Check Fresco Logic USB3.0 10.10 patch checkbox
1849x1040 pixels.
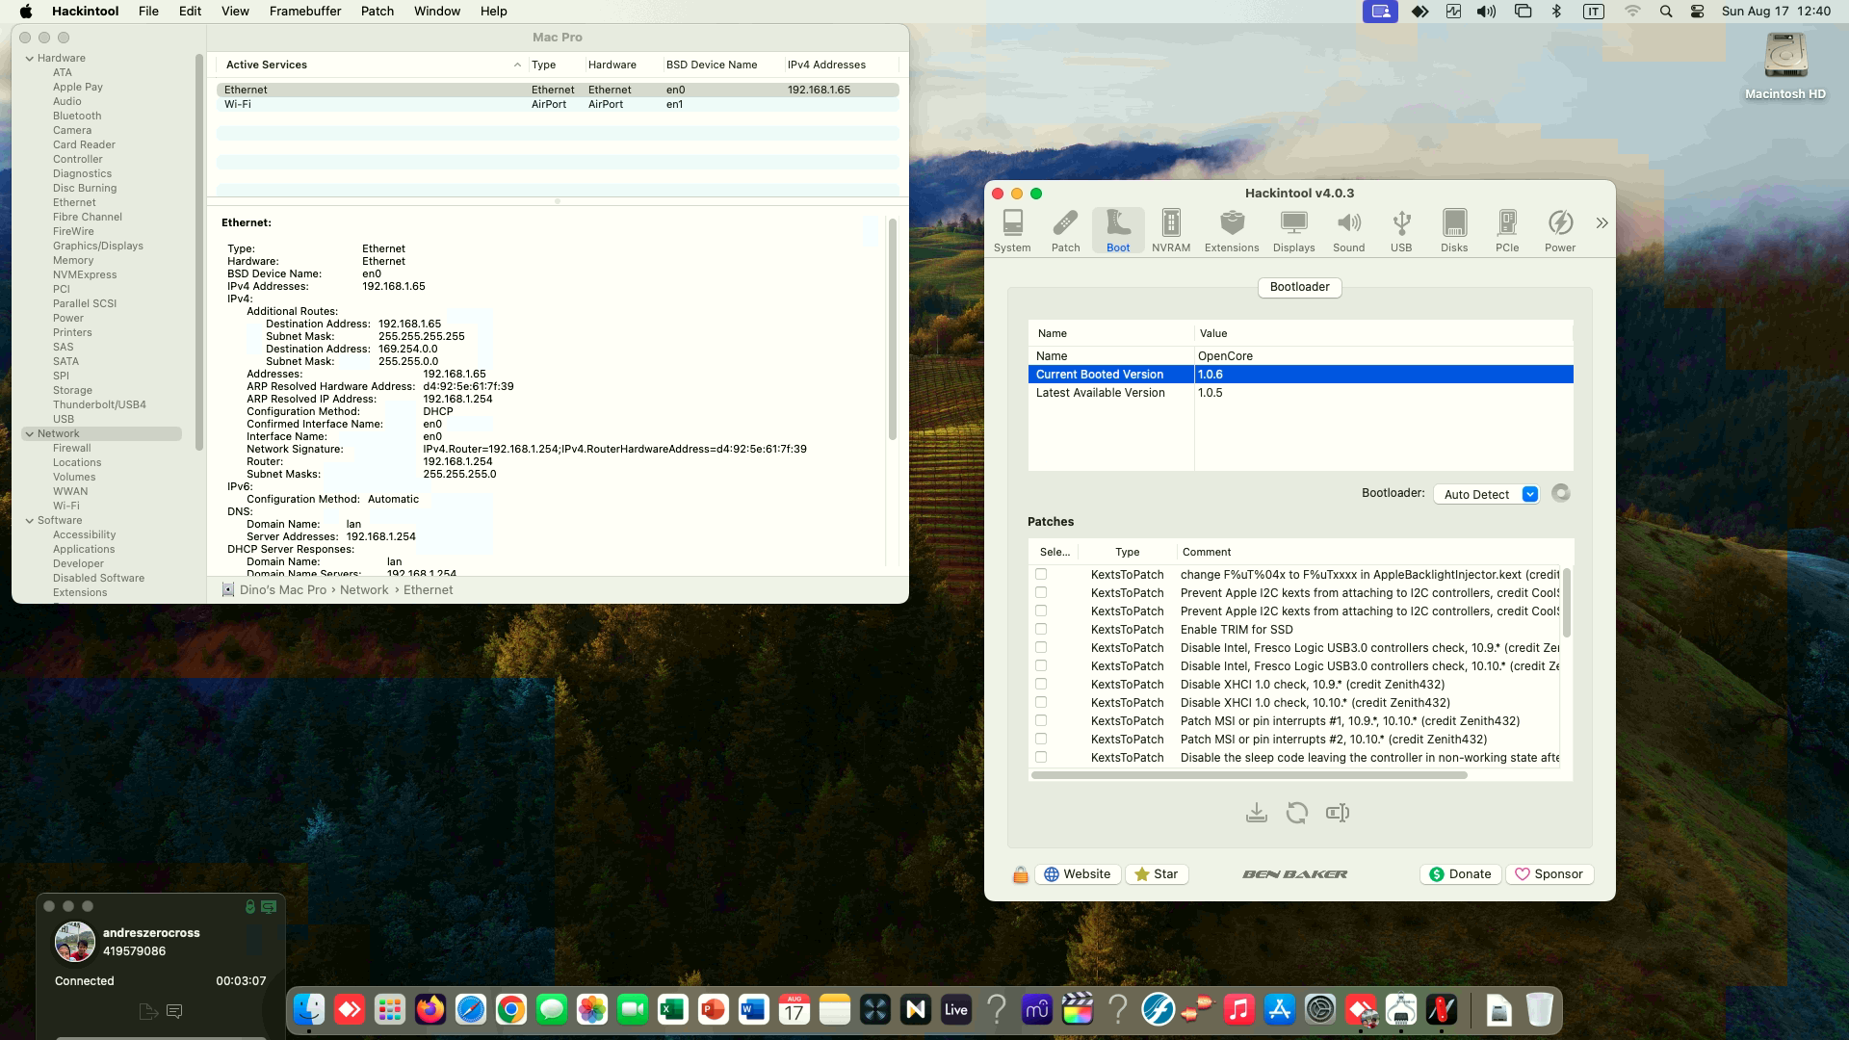(1041, 665)
